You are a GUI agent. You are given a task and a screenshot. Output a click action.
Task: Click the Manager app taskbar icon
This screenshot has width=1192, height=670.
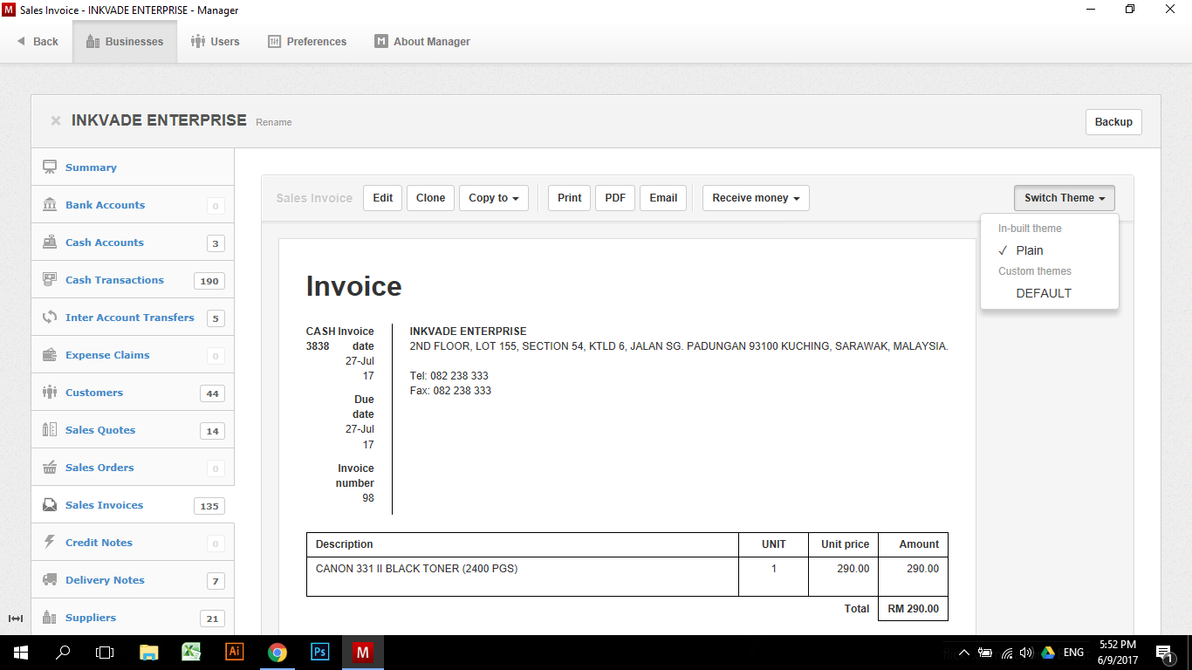click(363, 653)
